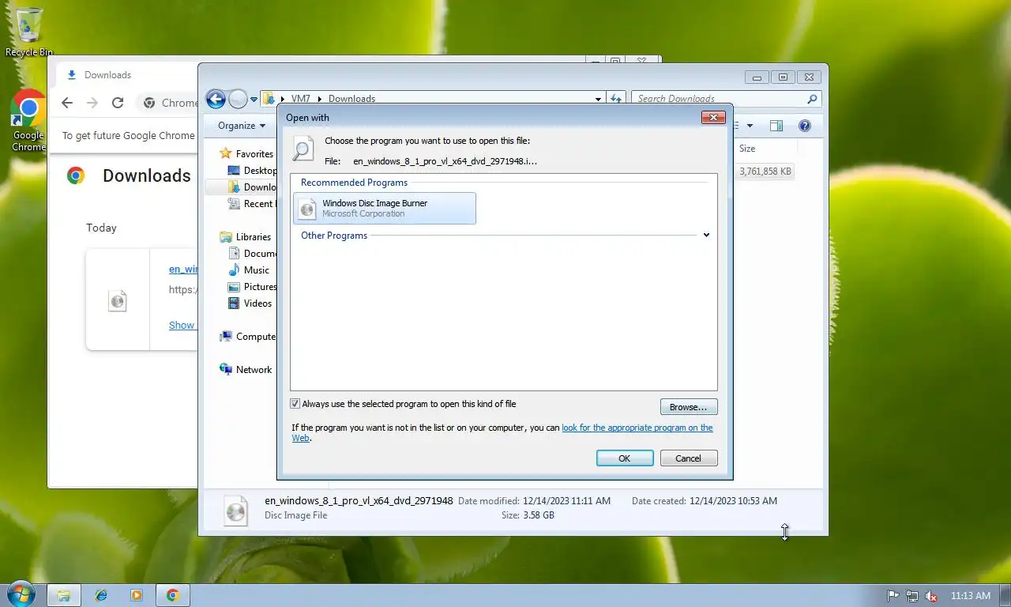
Task: Click Show in folder link in Chrome
Action: [182, 325]
